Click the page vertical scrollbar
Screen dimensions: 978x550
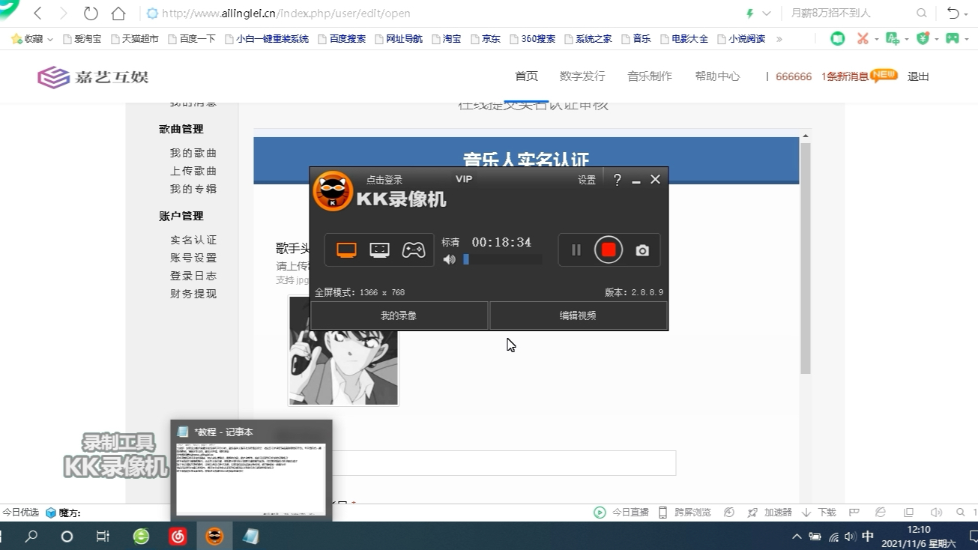(x=806, y=259)
